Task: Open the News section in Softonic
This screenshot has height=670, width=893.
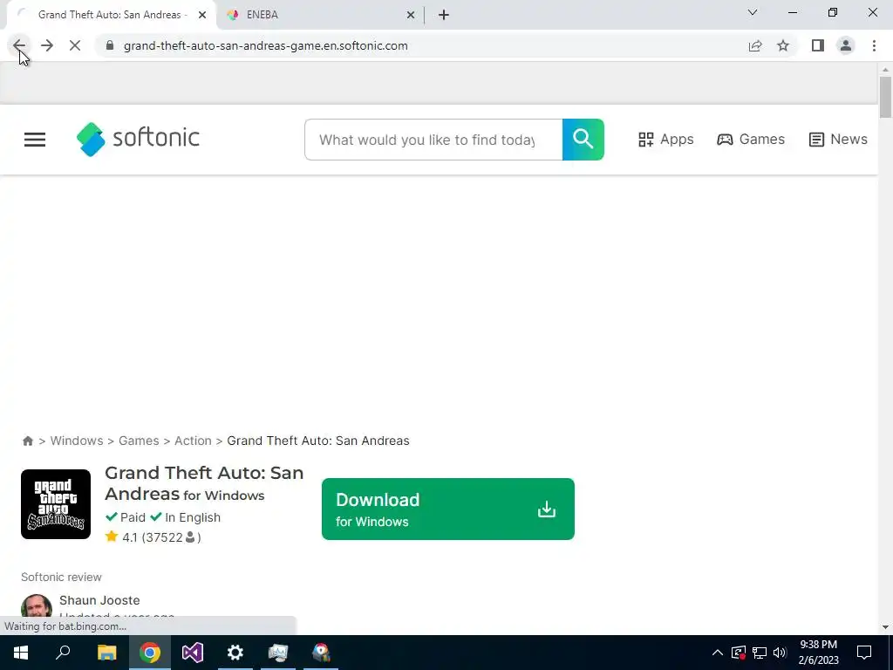Action: pos(838,140)
